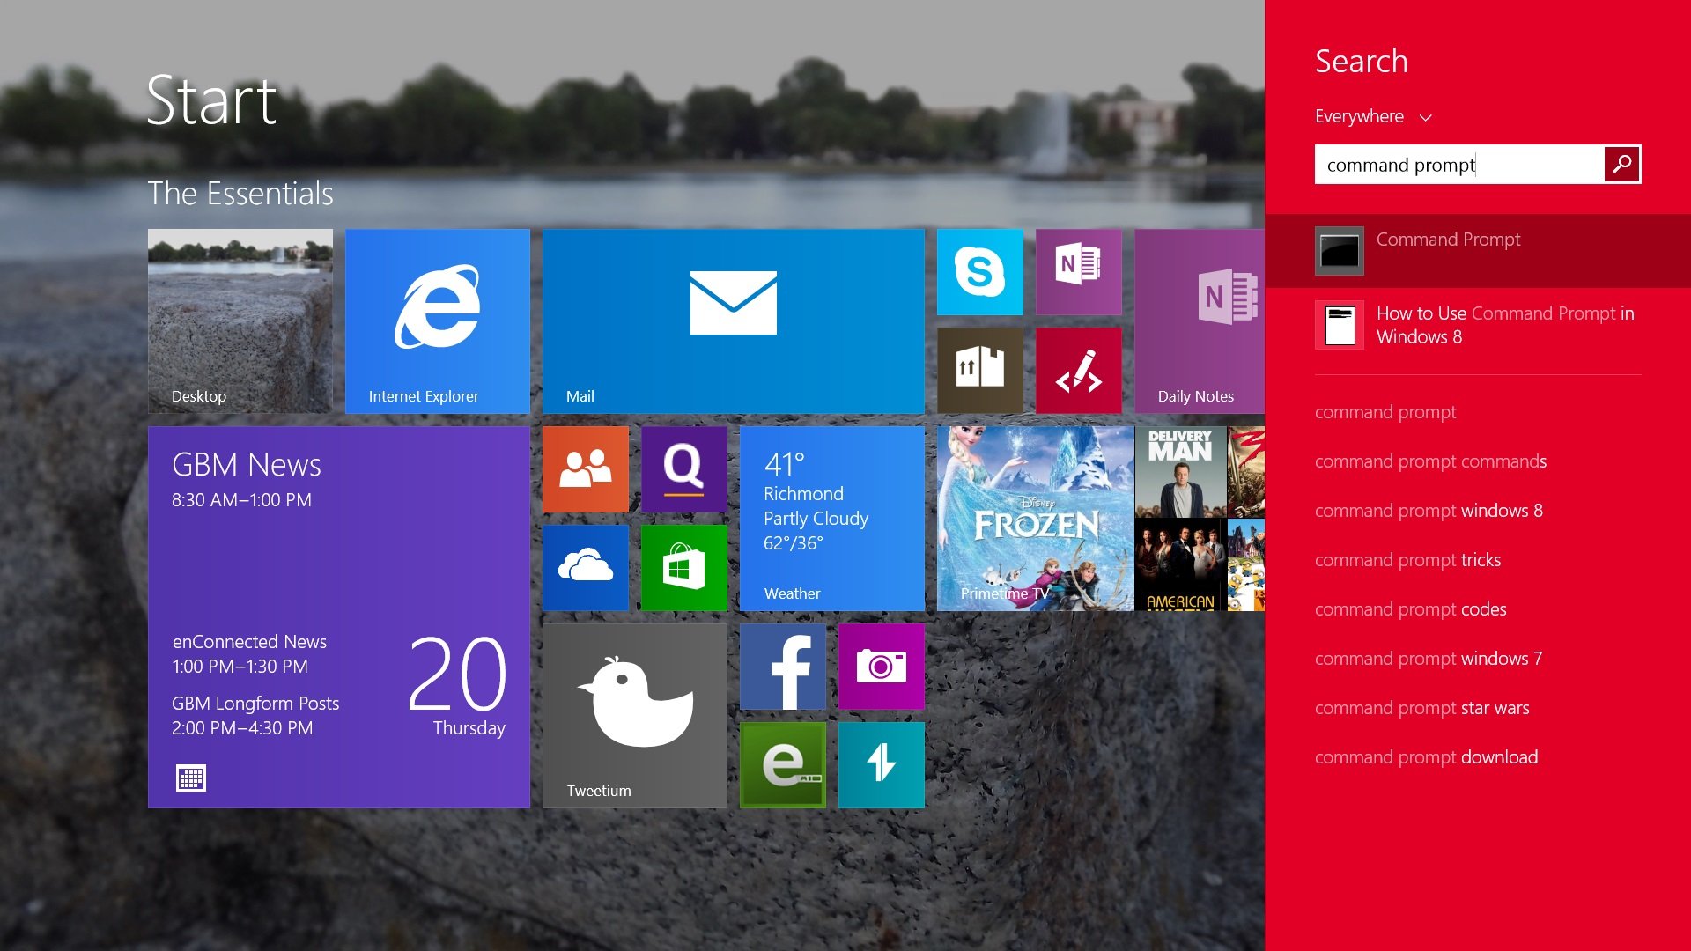
Task: Click the American Hustle movie poster
Action: [x=1181, y=565]
